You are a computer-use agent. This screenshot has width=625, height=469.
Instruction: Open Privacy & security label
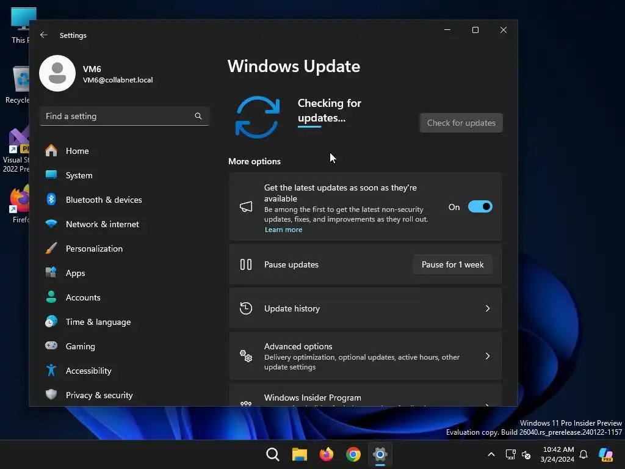pyautogui.click(x=99, y=395)
